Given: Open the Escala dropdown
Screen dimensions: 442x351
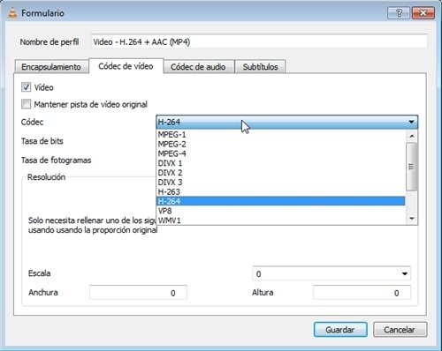Looking at the screenshot, I should click(x=331, y=273).
